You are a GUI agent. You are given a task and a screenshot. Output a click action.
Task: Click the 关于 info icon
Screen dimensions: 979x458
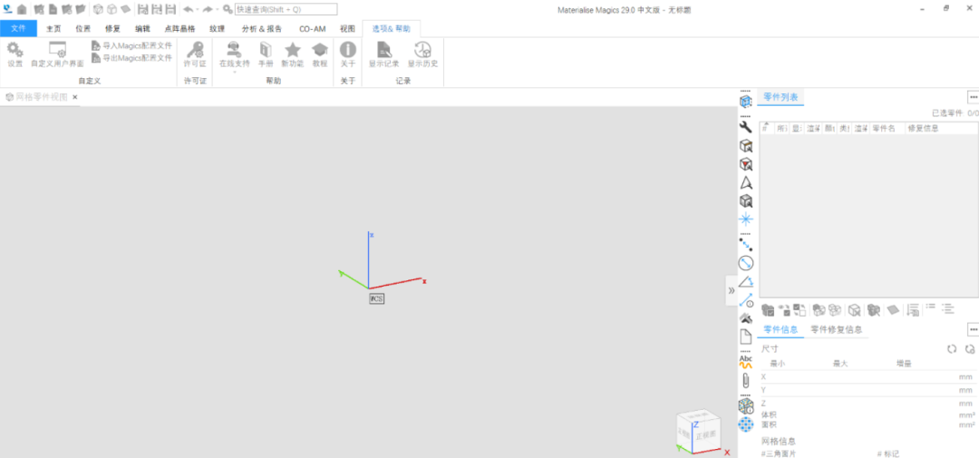(347, 54)
